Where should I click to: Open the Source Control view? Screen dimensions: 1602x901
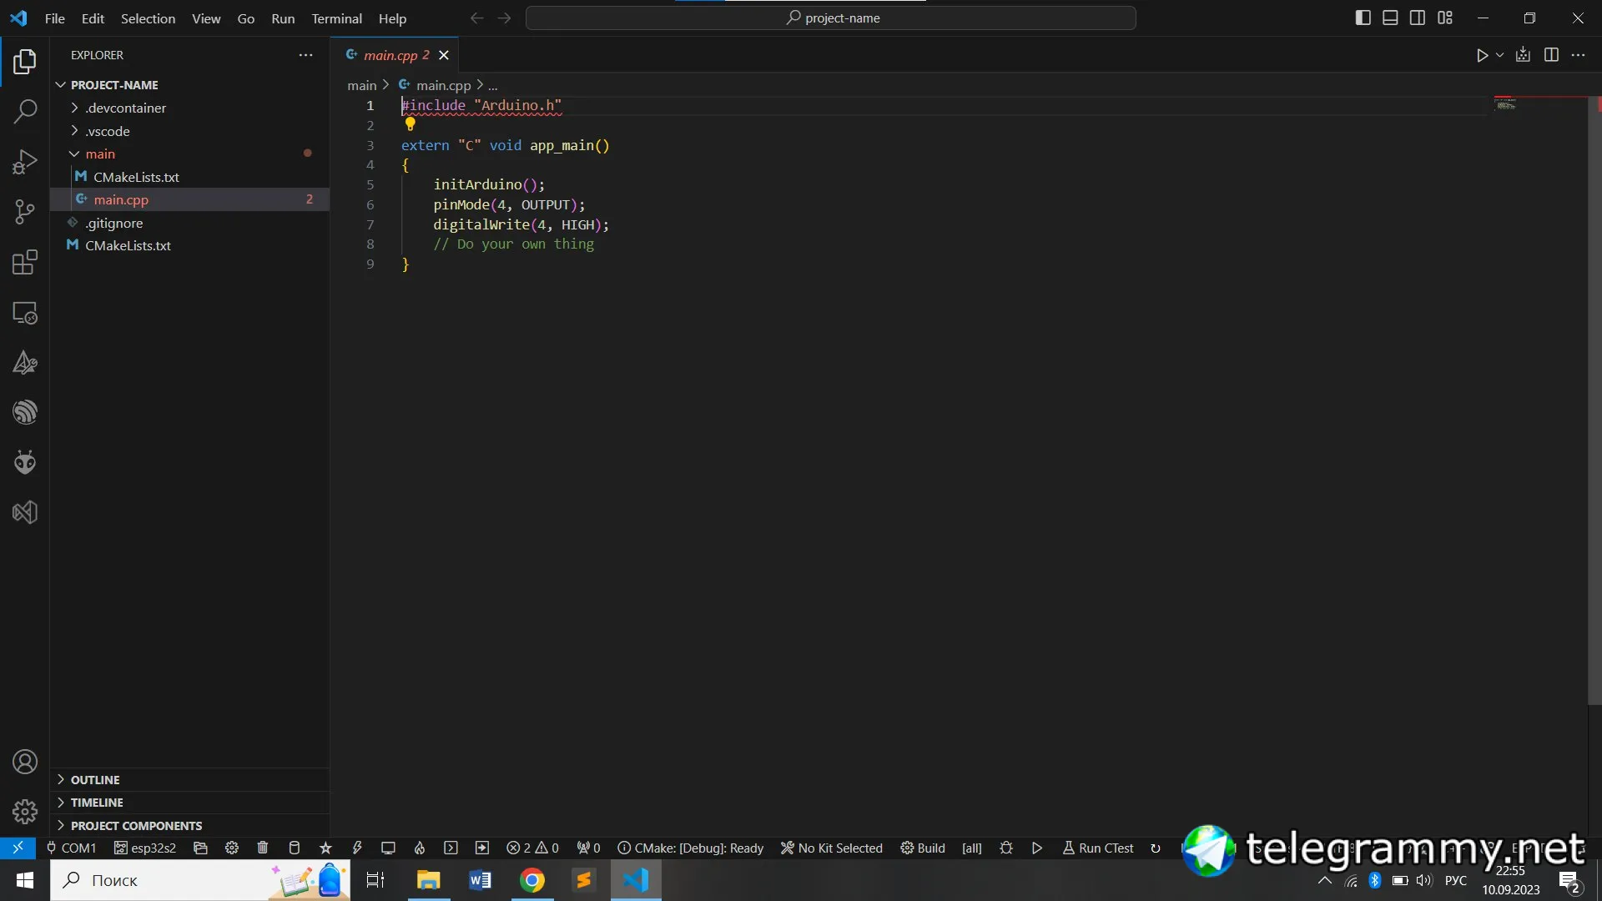25,212
